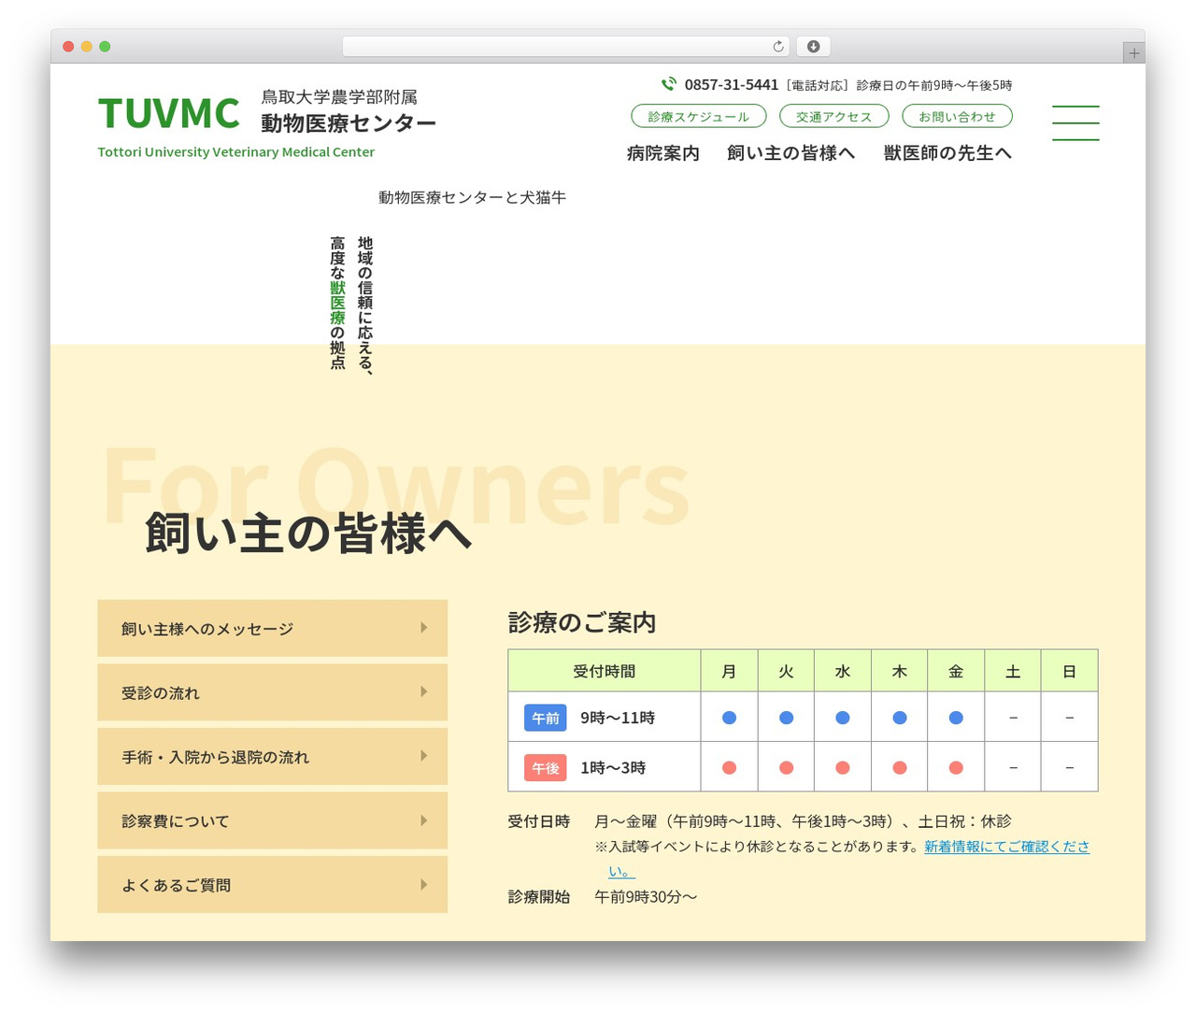1196x1013 pixels.
Task: Click the 交通アクセス button
Action: pyautogui.click(x=834, y=116)
